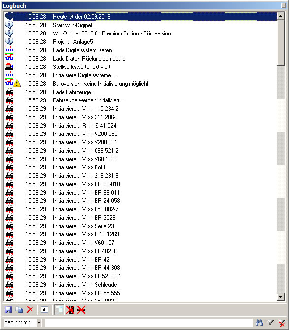Select the 'Projekt : Anlage5' log entry
The width and height of the screenshot is (289, 330).
72,42
